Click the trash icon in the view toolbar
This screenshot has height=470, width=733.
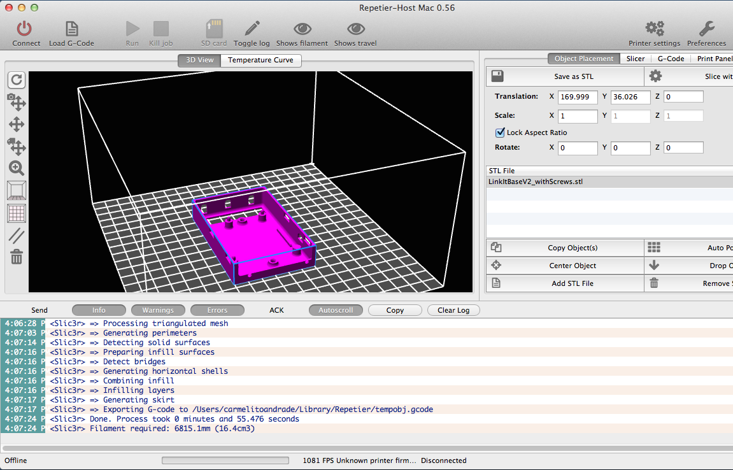click(x=17, y=257)
